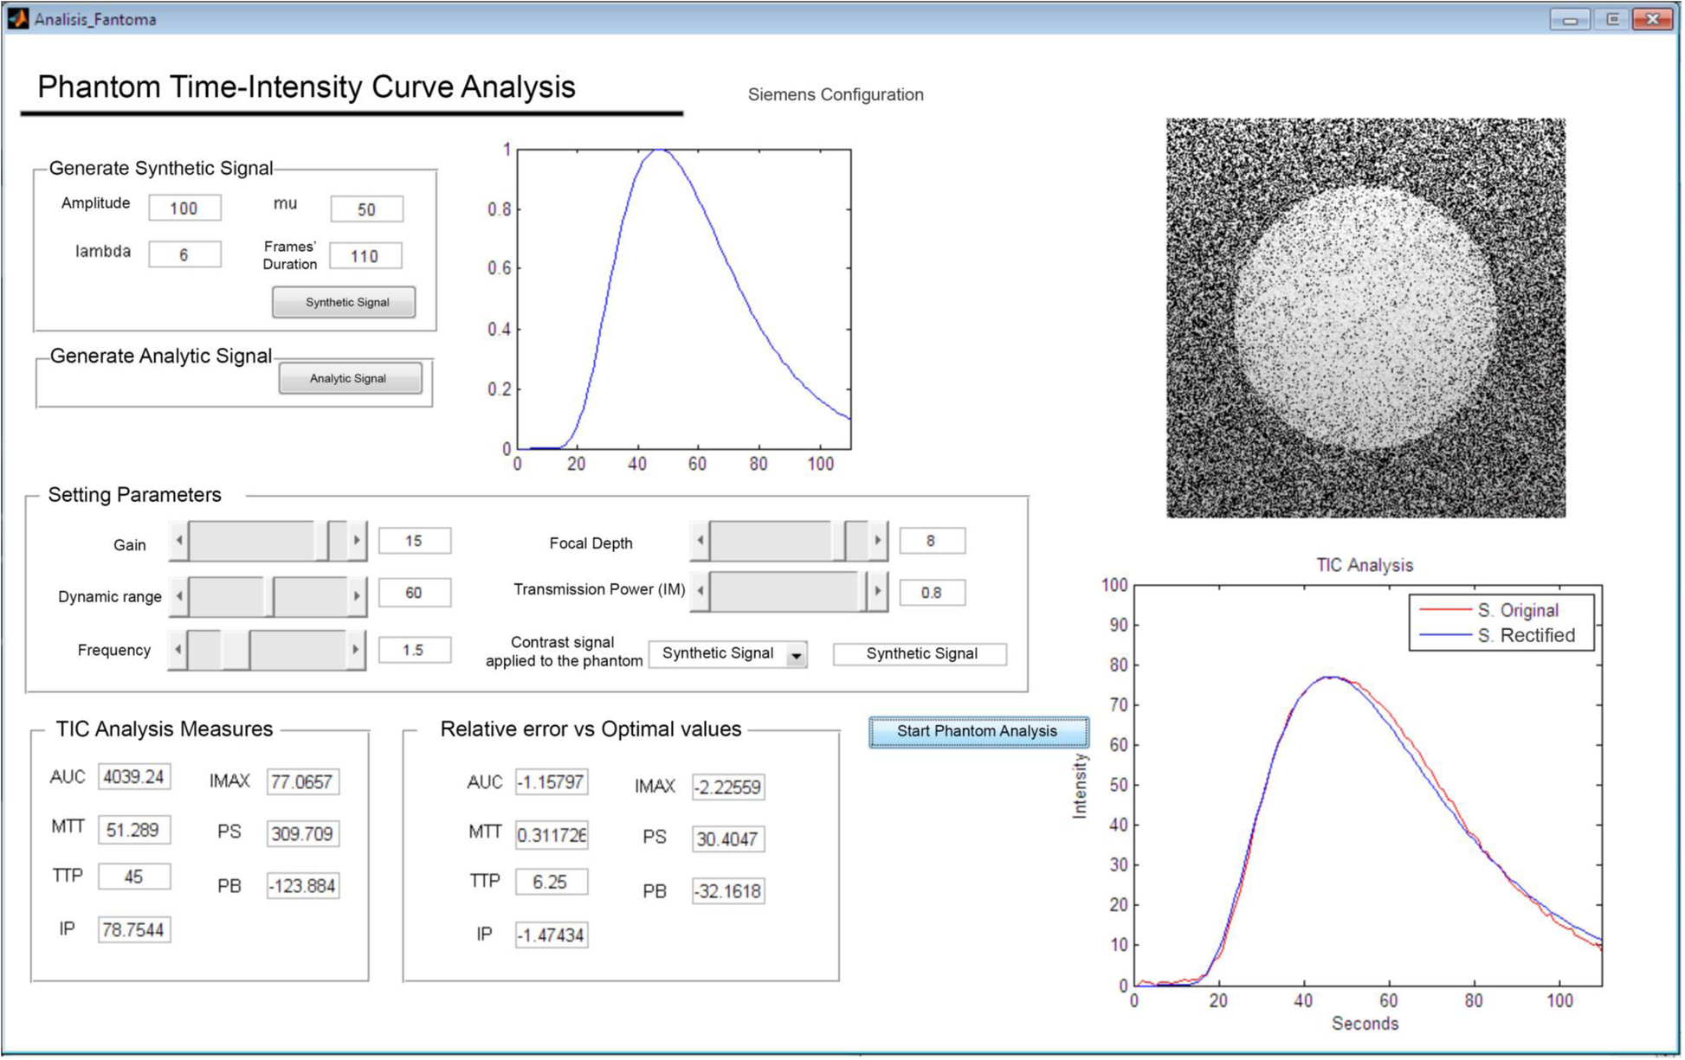This screenshot has width=1685, height=1060.
Task: Click IMAX relative error -2.22559
Action: coord(728,787)
